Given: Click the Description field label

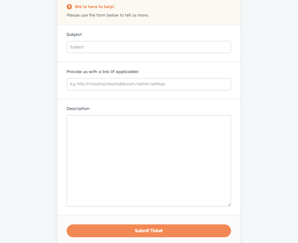Looking at the screenshot, I should [x=78, y=109].
